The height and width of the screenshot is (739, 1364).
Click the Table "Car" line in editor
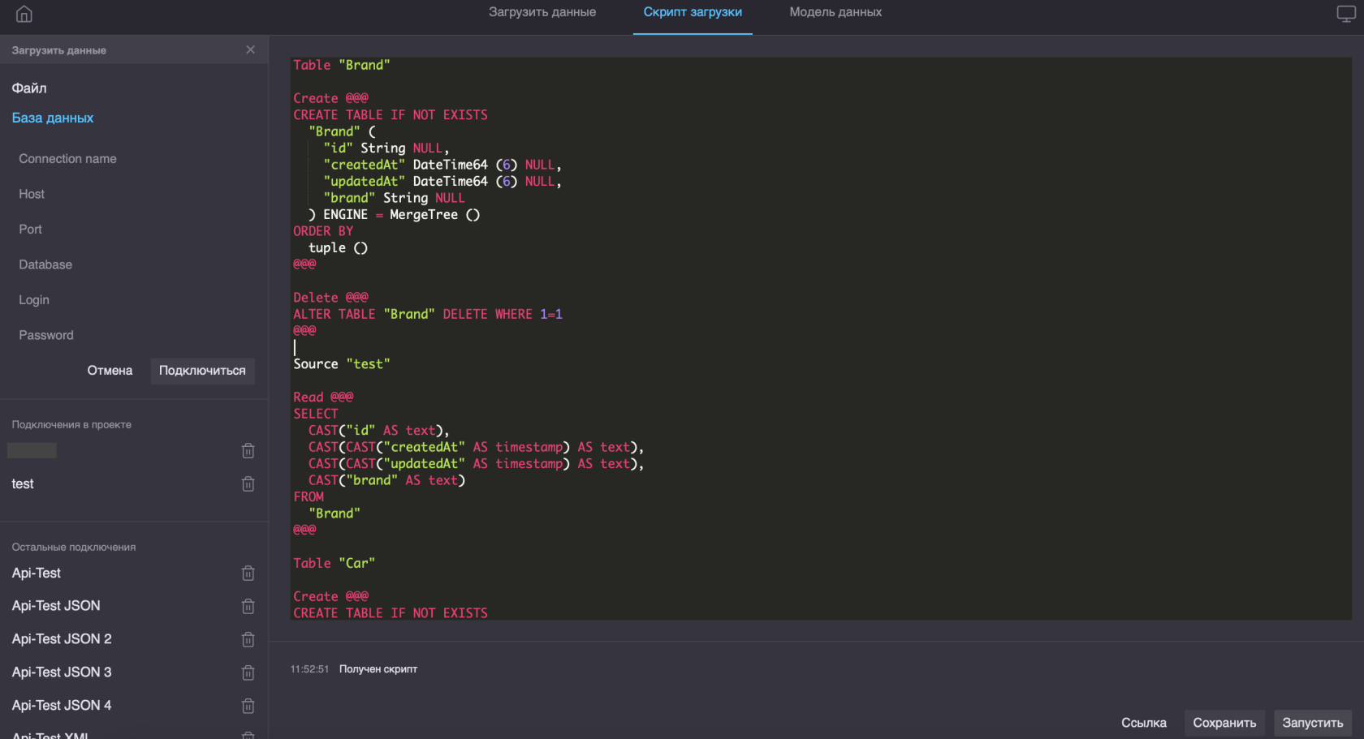click(335, 563)
